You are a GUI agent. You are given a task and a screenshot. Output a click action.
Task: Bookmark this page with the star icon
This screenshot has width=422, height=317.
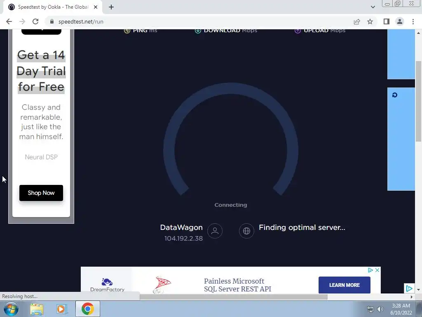tap(370, 21)
